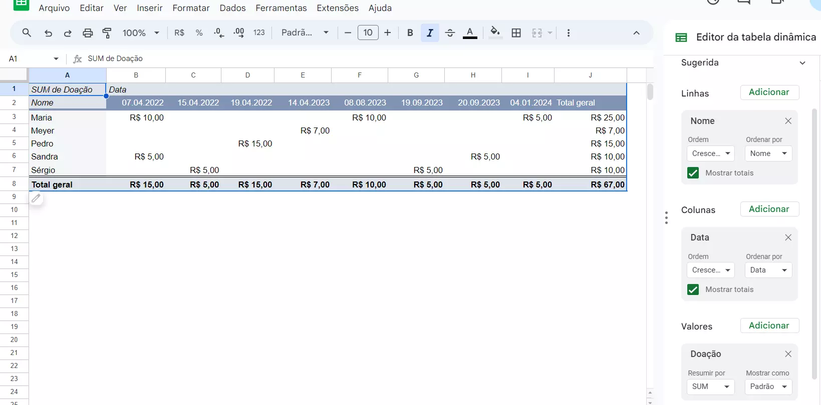The height and width of the screenshot is (405, 821).
Task: Open the Editar menu
Action: pos(92,8)
